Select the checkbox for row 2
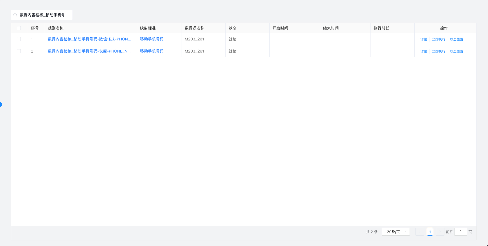Viewport: 488px width, 246px height. [19, 51]
